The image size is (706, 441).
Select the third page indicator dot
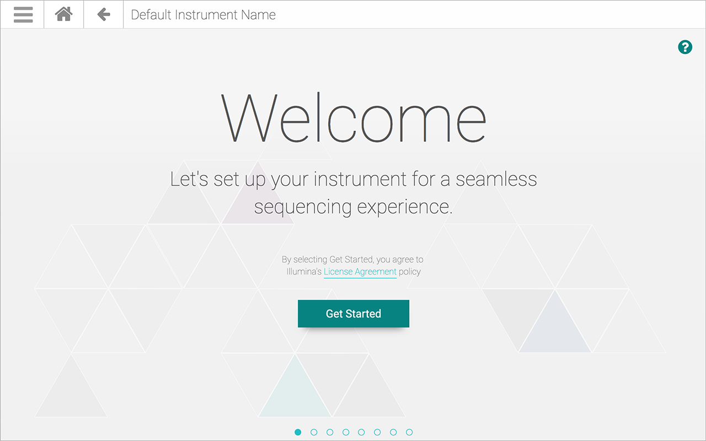tap(330, 432)
